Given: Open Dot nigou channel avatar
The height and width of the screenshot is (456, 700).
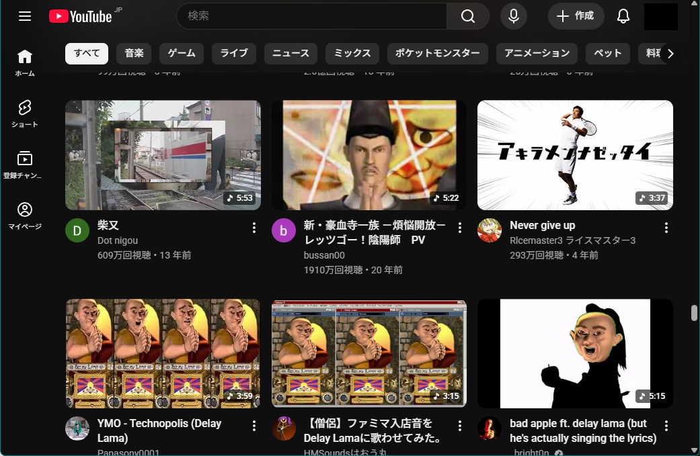Looking at the screenshot, I should (x=77, y=230).
